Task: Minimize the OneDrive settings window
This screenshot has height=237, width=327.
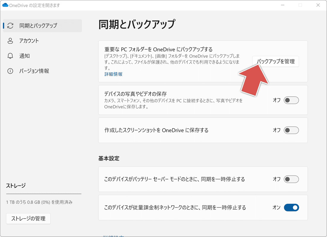Action: click(x=282, y=5)
